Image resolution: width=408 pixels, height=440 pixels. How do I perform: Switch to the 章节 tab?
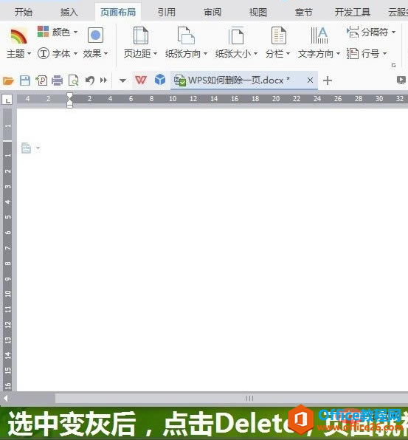pyautogui.click(x=304, y=13)
